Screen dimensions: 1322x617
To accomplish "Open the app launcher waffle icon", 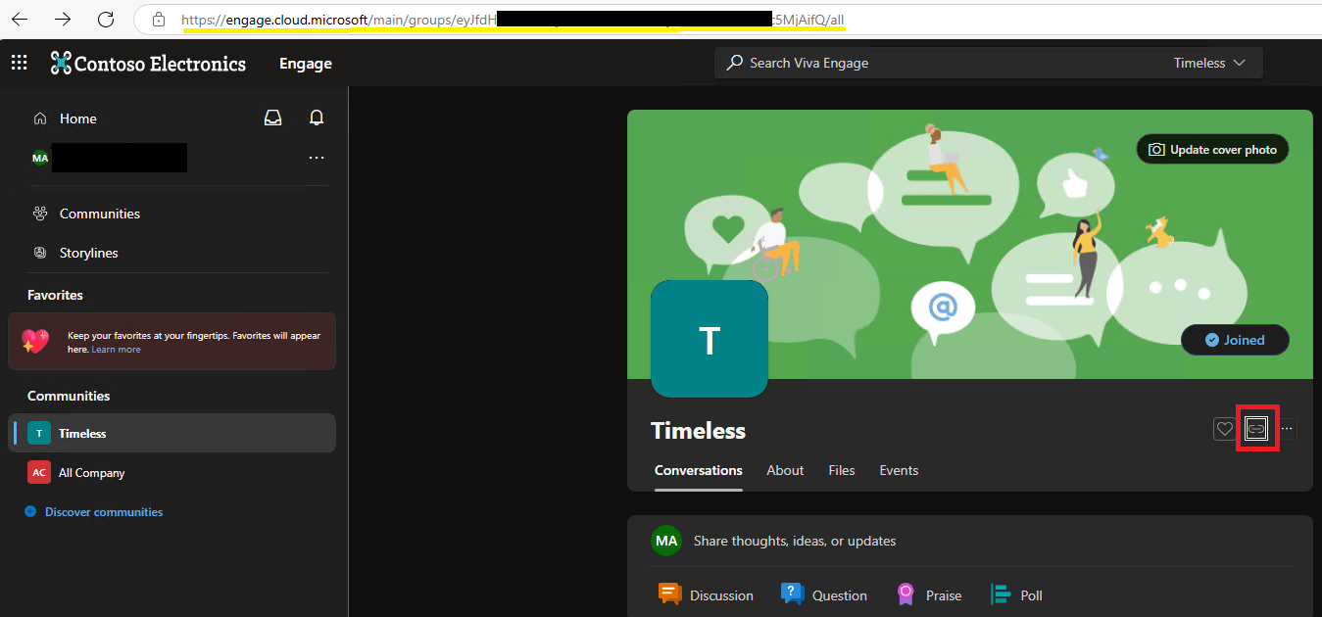I will (19, 63).
